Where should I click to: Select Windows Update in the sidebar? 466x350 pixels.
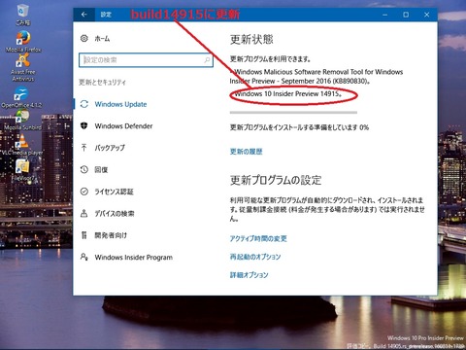point(120,104)
